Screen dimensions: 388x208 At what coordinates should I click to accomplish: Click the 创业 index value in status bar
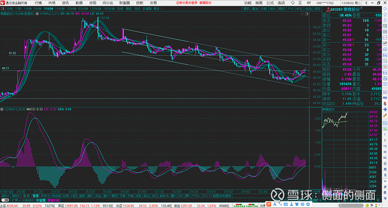[186, 206]
